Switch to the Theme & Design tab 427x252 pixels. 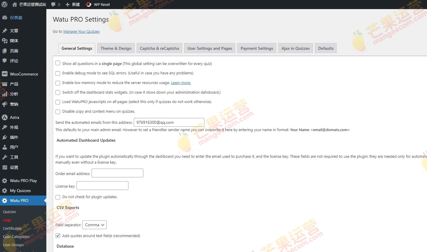pos(116,48)
